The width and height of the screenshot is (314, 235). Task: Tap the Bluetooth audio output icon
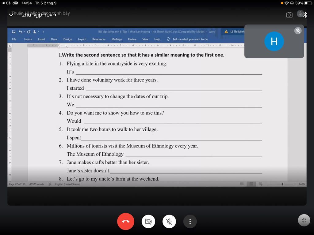tap(305, 15)
